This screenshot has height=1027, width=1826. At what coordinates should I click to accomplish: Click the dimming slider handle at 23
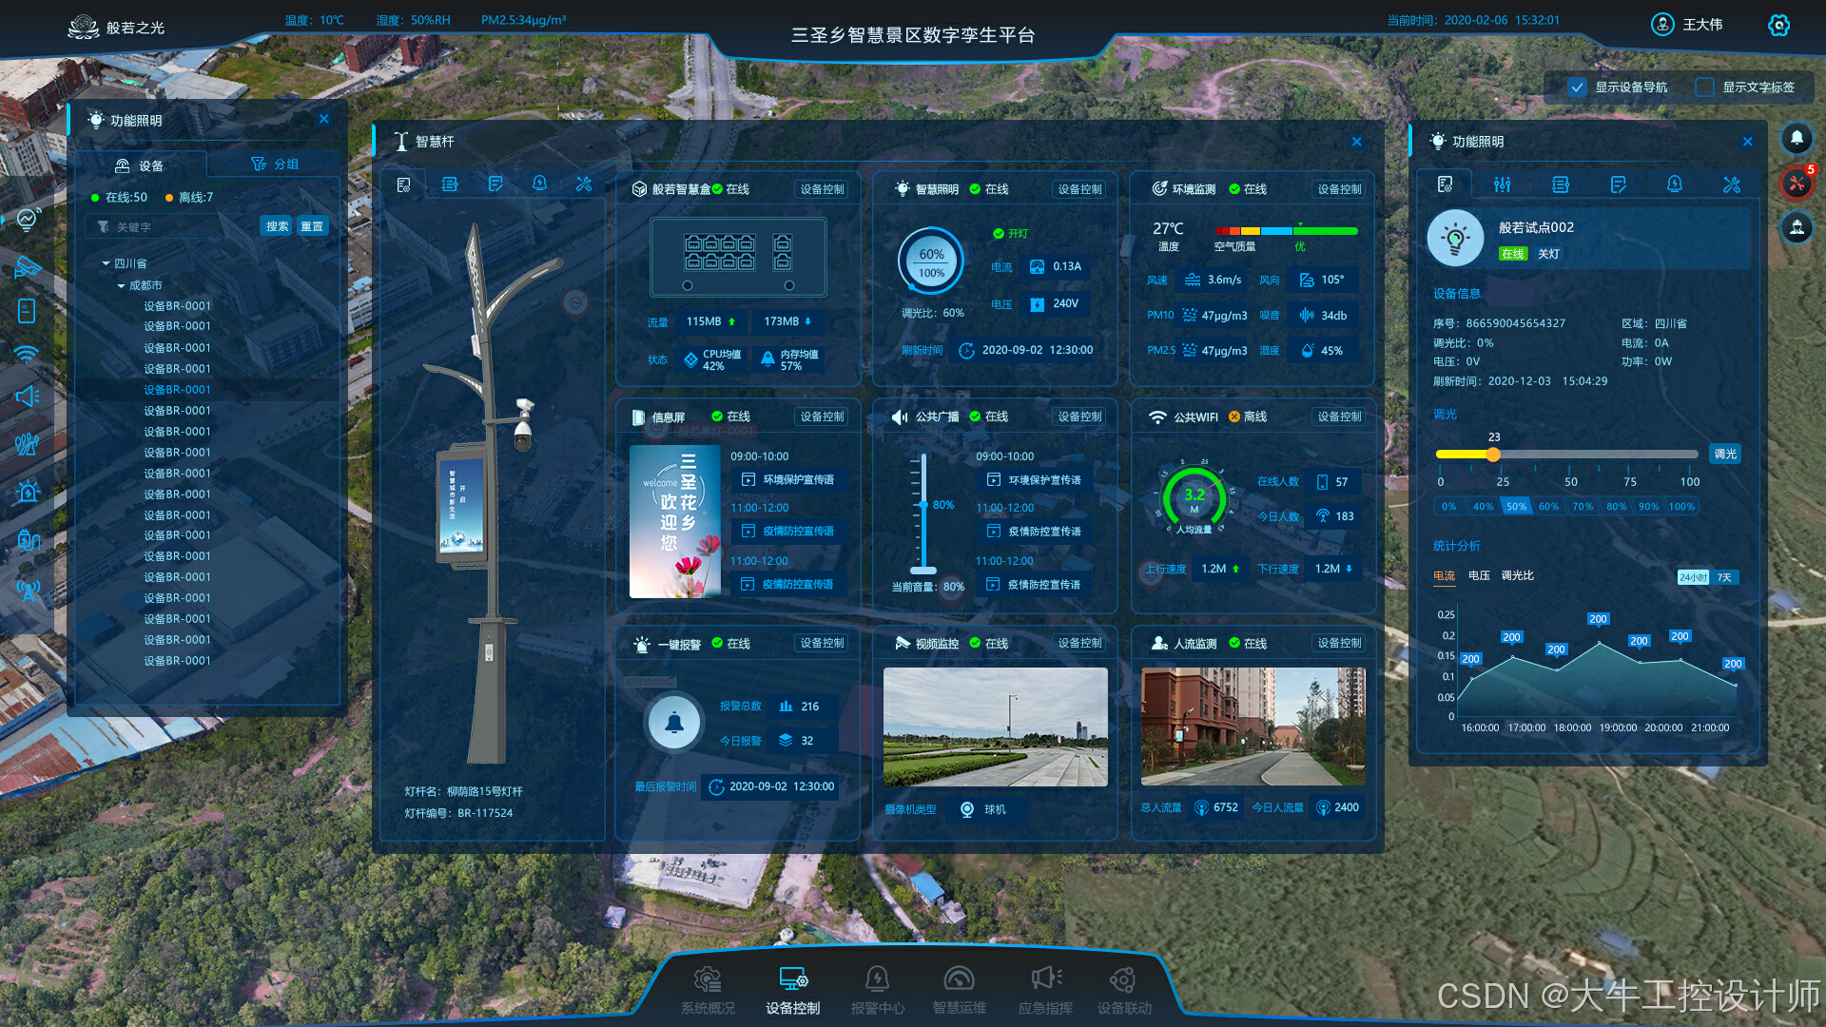click(1493, 455)
